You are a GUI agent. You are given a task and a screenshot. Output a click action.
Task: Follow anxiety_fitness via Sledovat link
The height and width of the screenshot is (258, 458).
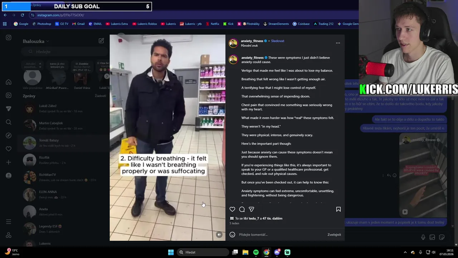click(x=277, y=41)
